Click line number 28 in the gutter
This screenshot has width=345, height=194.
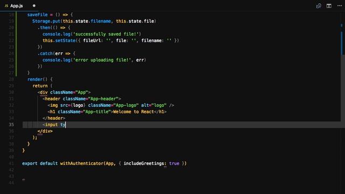pos(11,79)
